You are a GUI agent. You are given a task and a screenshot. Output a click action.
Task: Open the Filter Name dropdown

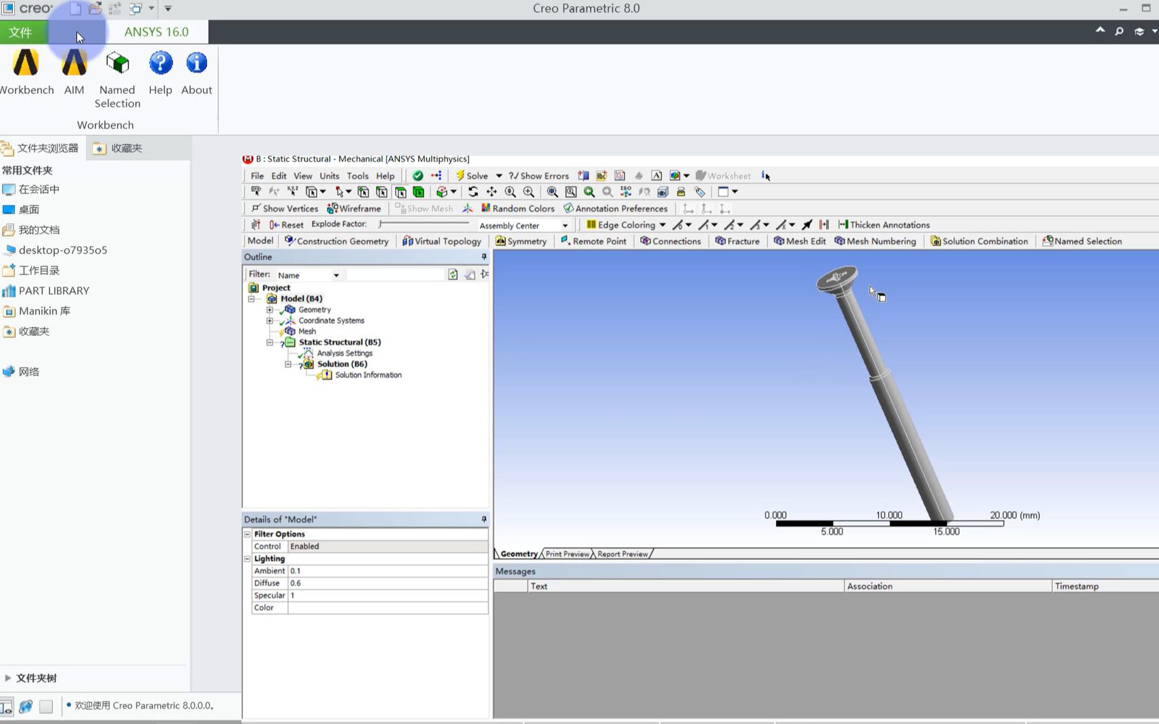(x=336, y=275)
